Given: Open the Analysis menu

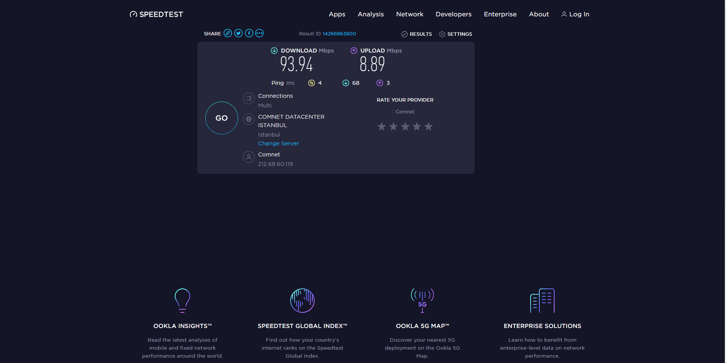Looking at the screenshot, I should (371, 14).
